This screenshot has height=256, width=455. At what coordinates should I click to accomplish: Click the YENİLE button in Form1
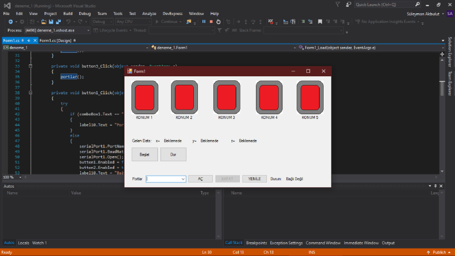pyautogui.click(x=255, y=179)
